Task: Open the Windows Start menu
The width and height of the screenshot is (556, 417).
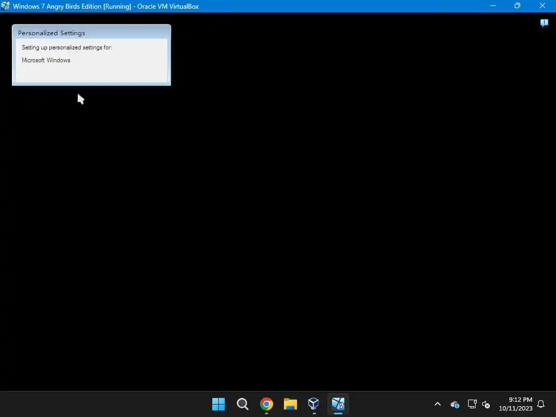Action: coord(218,404)
